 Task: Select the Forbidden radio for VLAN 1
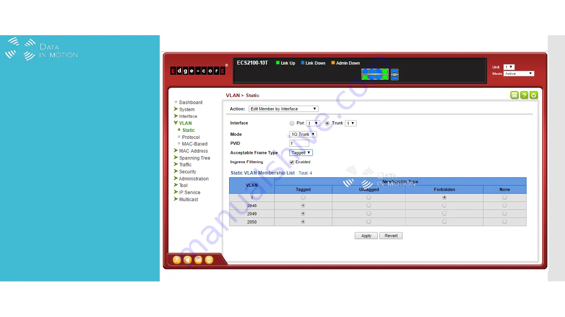[444, 198]
